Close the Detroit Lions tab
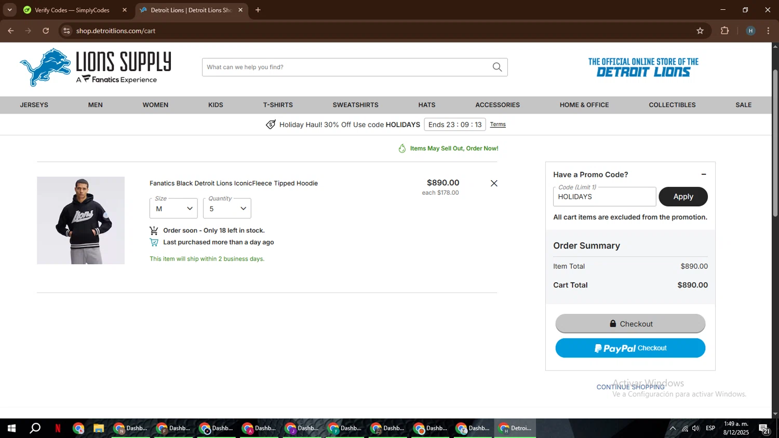 click(x=240, y=10)
